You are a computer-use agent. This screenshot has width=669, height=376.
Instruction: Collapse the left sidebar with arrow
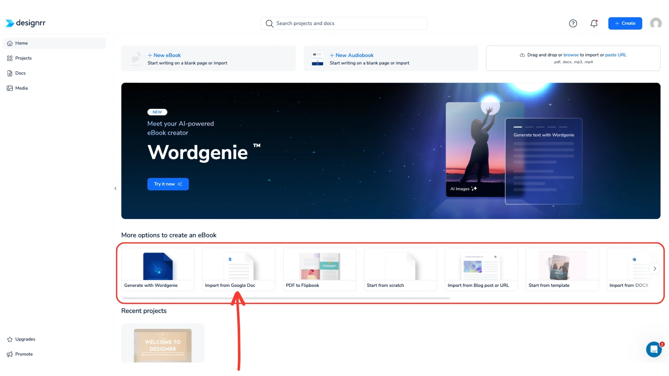coord(115,188)
